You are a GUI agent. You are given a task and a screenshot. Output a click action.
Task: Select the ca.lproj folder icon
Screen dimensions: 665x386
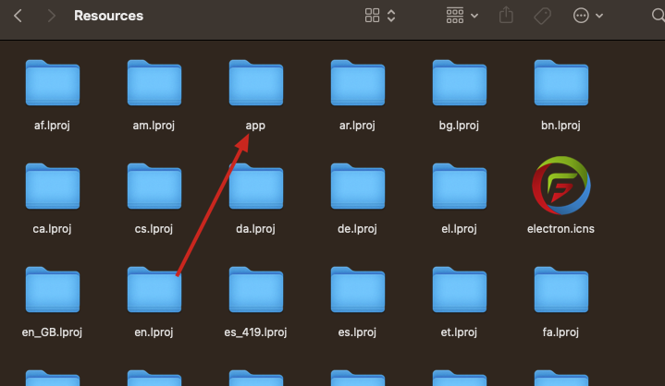coord(52,187)
